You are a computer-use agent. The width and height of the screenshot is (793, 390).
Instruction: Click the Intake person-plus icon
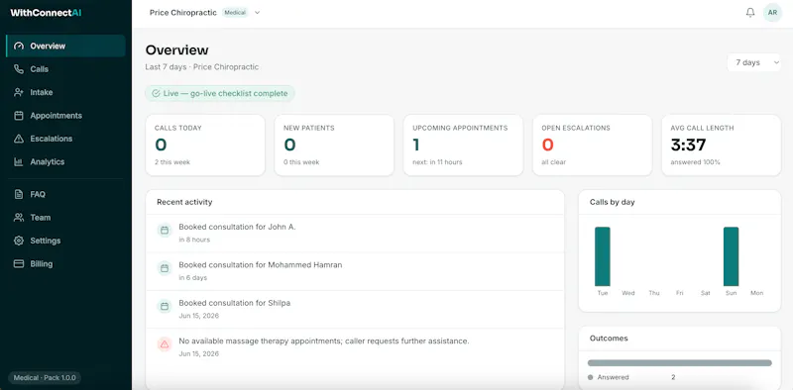tap(19, 92)
